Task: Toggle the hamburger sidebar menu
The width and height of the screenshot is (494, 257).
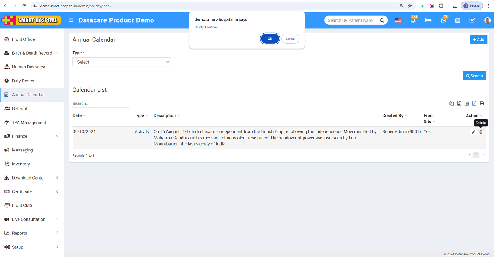Action: 71,20
